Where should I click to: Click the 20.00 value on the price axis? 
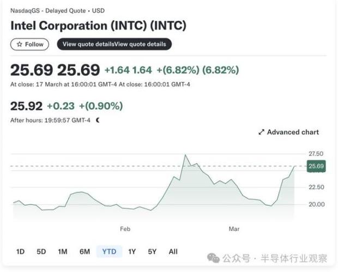(x=316, y=205)
